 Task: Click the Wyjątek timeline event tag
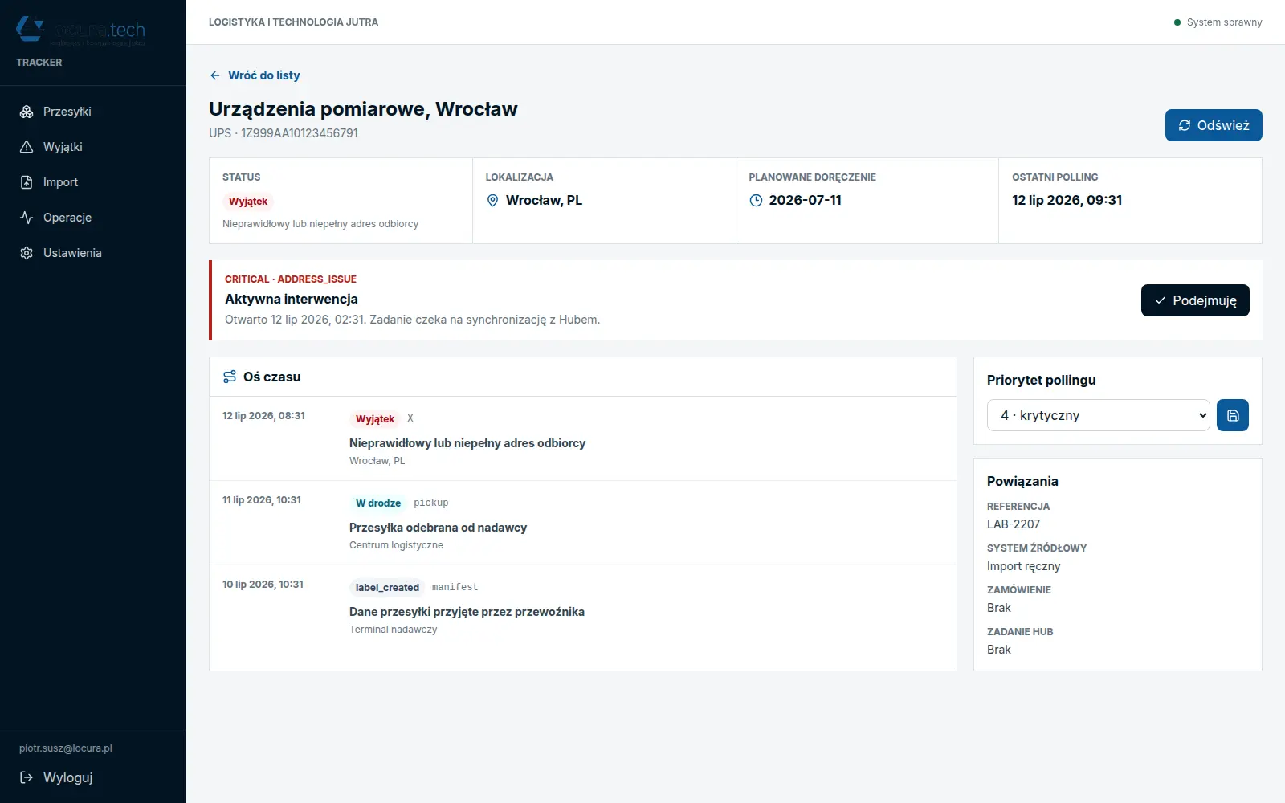tap(375, 419)
